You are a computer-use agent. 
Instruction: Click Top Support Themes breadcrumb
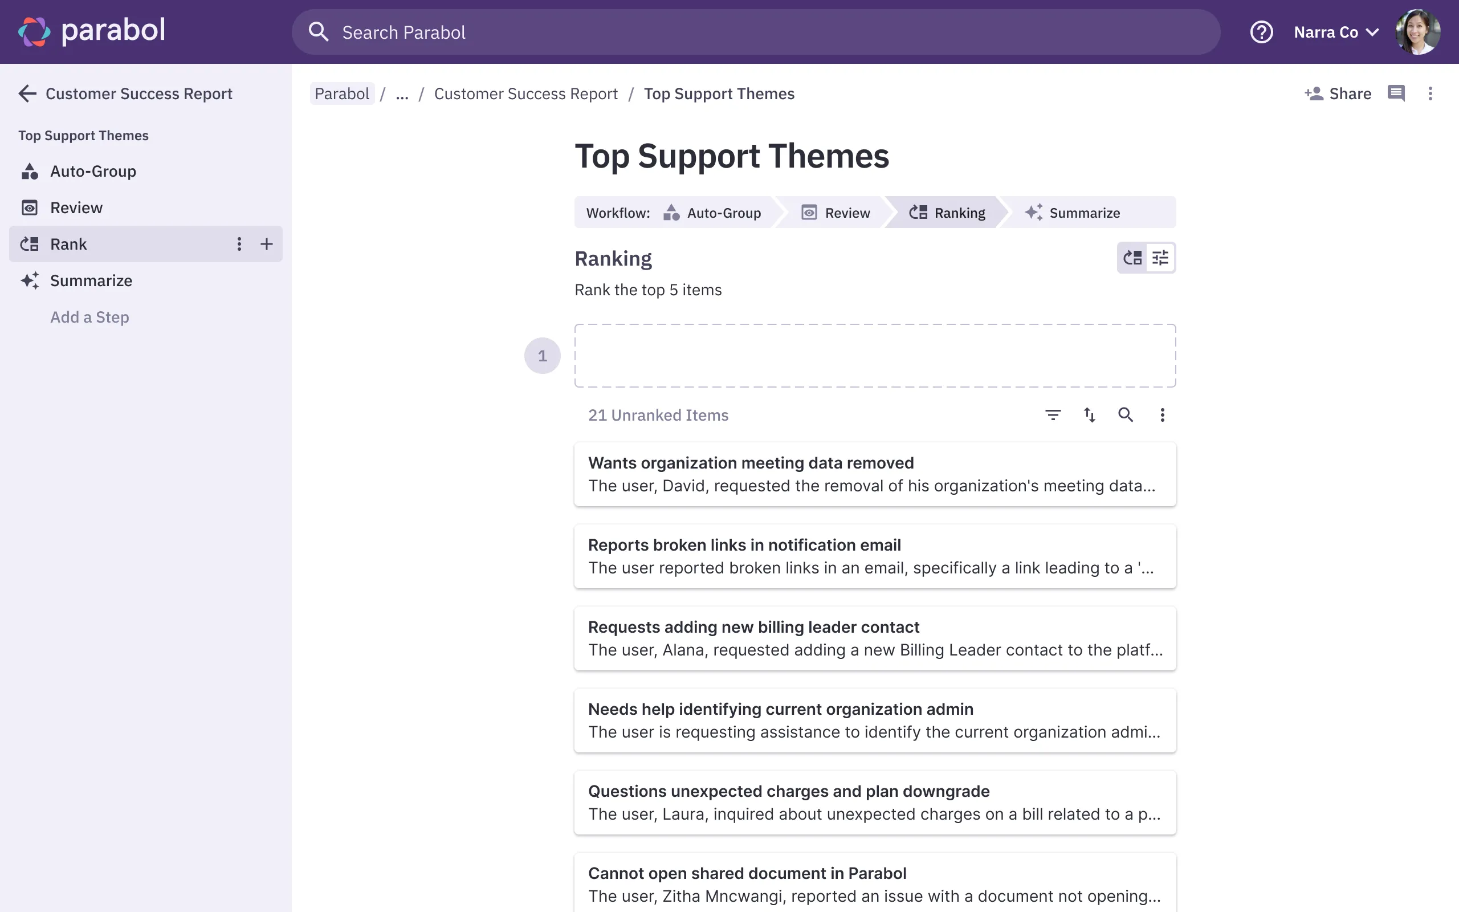pyautogui.click(x=719, y=93)
